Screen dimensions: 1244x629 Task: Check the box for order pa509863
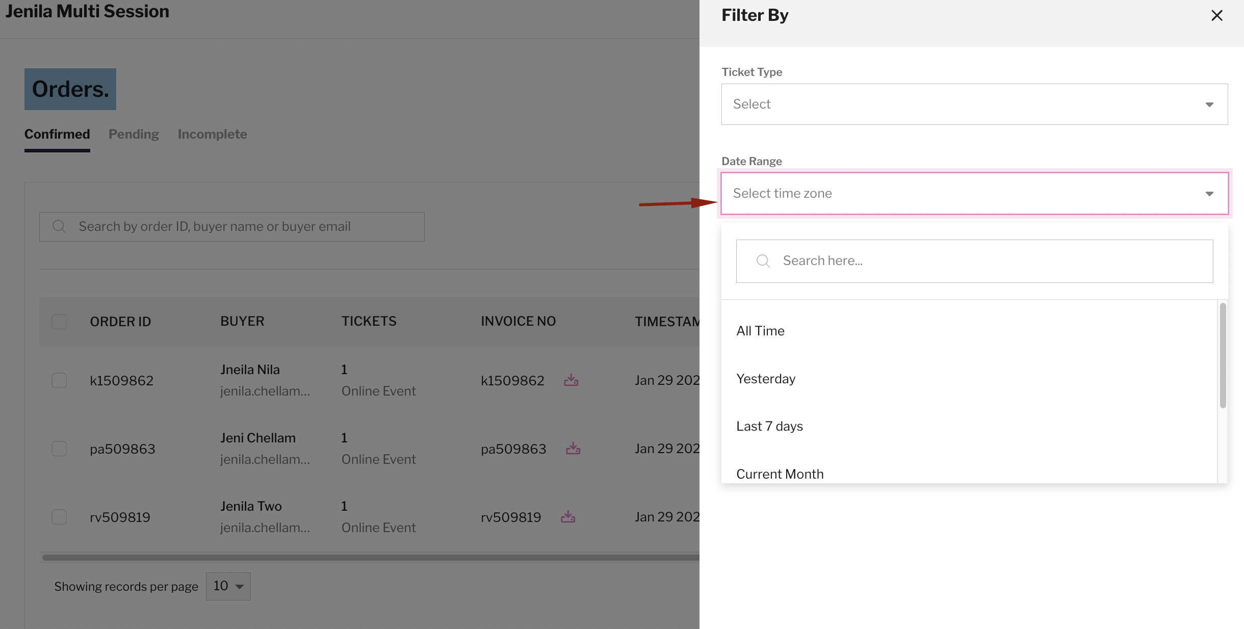pos(59,449)
